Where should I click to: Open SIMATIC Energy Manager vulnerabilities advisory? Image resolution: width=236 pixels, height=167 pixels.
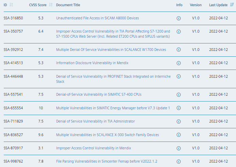[x=113, y=108]
